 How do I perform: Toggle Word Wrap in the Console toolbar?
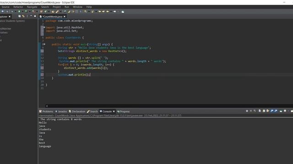[267, 111]
